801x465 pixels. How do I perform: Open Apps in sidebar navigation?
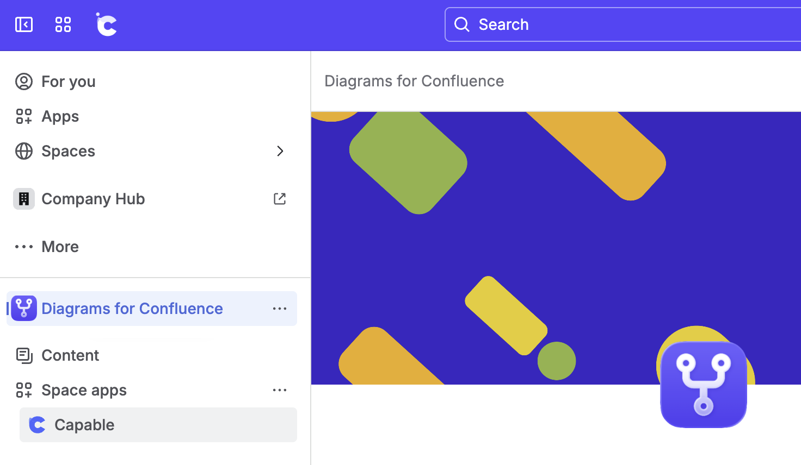coord(60,116)
